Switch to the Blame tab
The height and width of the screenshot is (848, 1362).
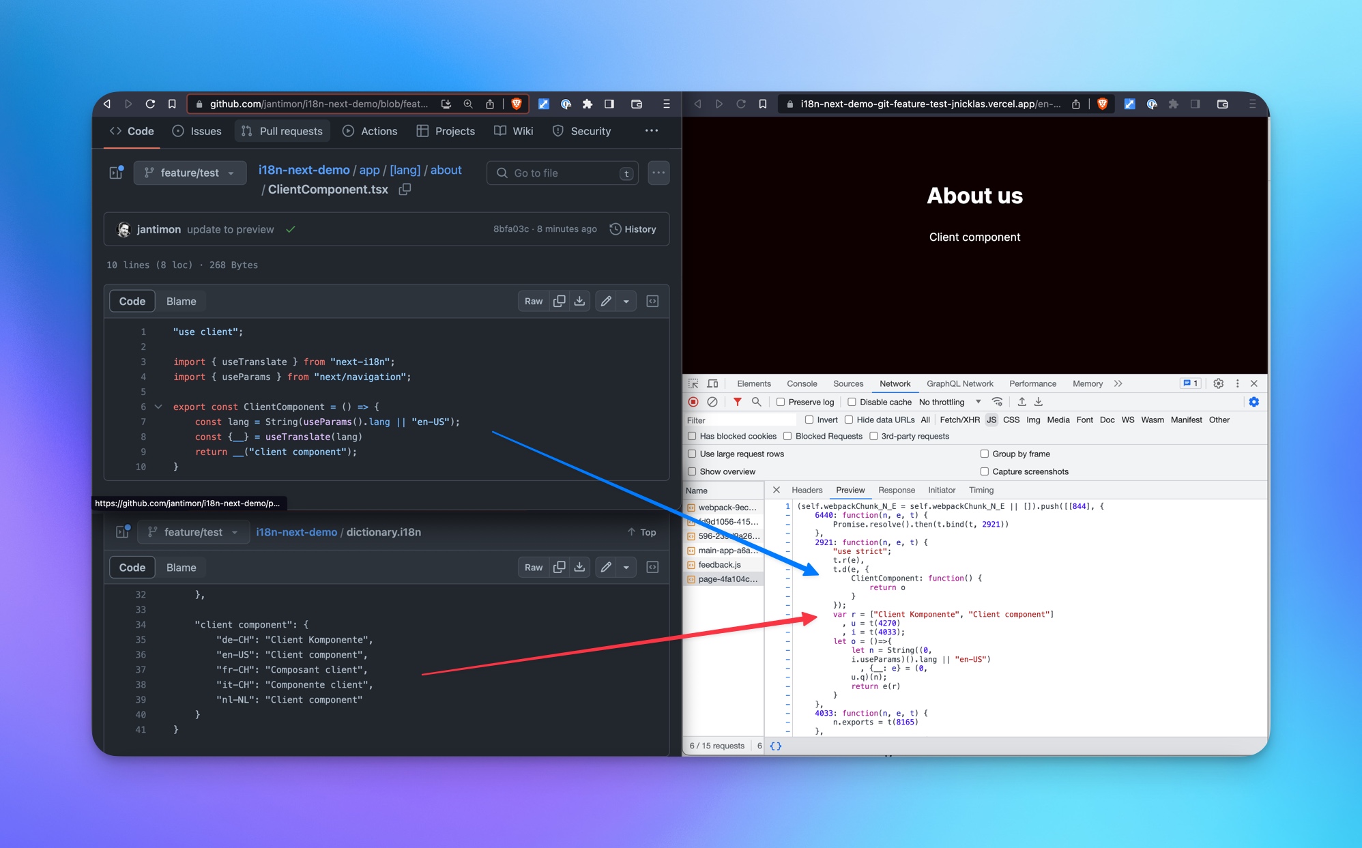[181, 301]
